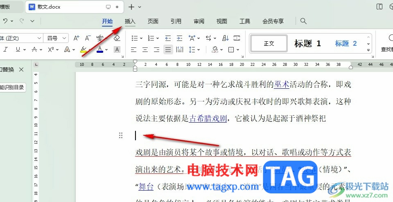Switch to the 插入 ribbon tab
Screen dimensions: 393x202
[130, 21]
